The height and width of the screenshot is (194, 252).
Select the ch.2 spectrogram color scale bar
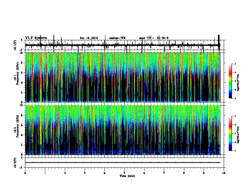(230, 133)
